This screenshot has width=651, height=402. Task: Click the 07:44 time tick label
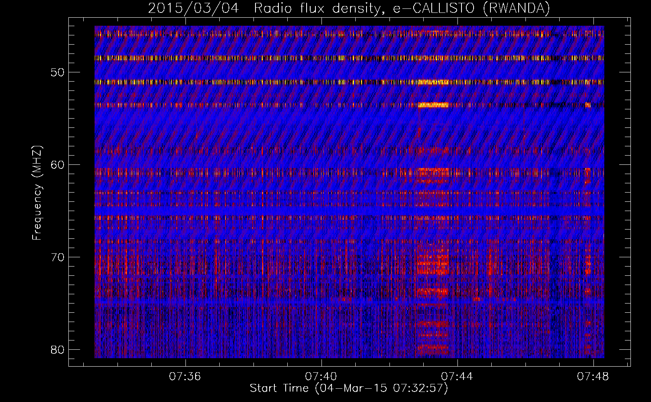coord(457,377)
